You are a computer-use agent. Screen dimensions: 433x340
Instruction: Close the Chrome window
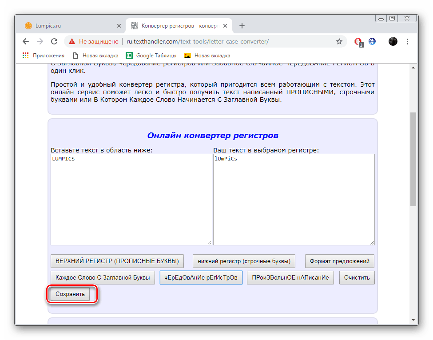point(407,19)
